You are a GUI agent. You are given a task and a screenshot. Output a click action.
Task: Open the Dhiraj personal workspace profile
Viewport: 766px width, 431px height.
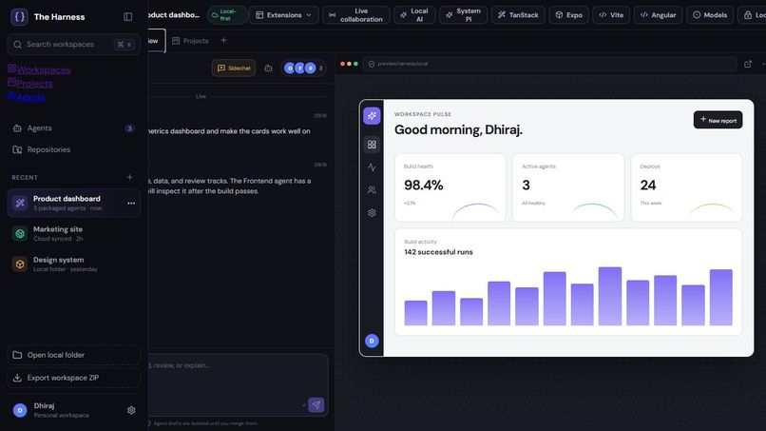[64, 410]
